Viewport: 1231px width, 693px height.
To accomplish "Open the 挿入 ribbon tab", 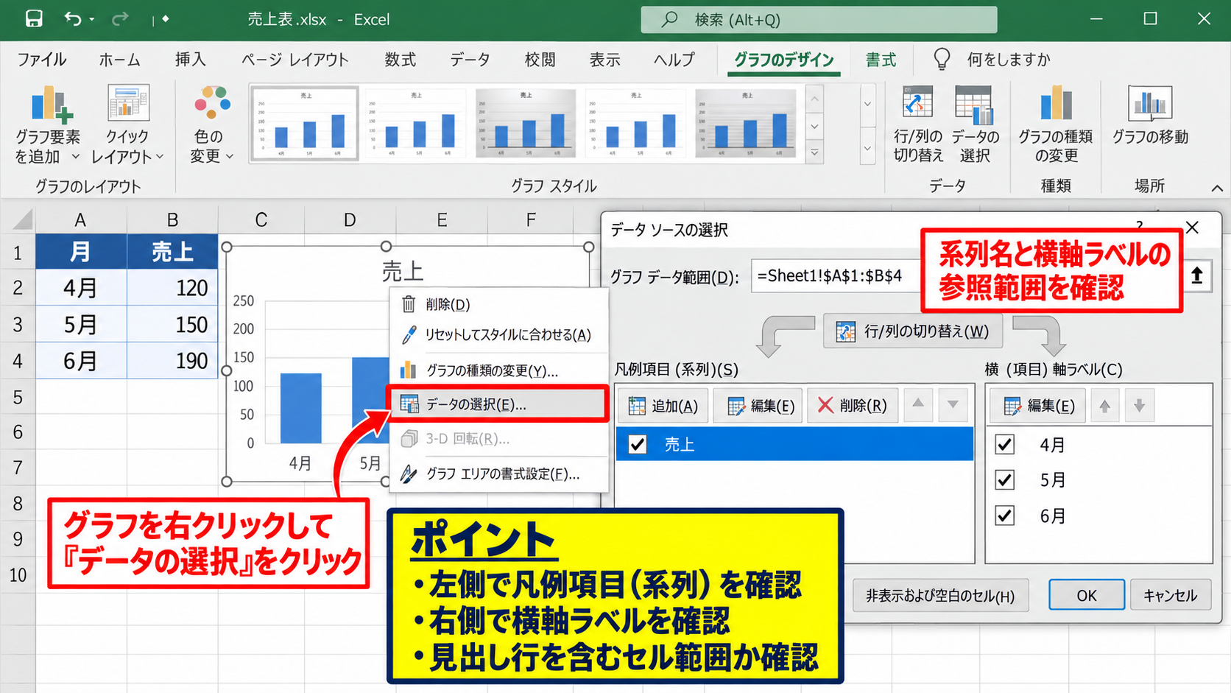I will pos(190,59).
